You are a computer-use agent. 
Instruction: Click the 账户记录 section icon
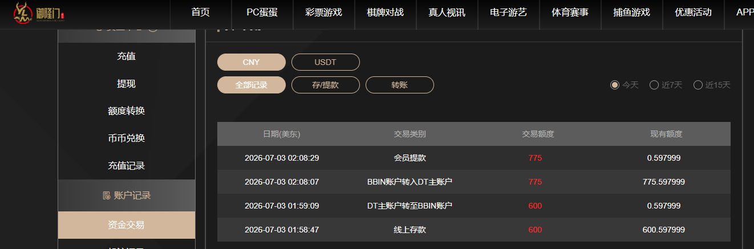click(x=106, y=195)
